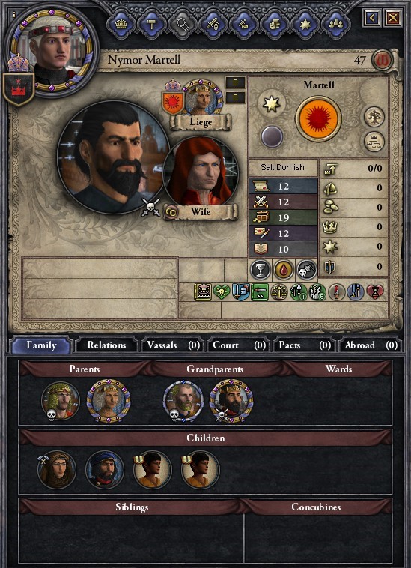Open the Laws hammer menu icon
Viewport: 411px width, 568px height.
pos(151,24)
